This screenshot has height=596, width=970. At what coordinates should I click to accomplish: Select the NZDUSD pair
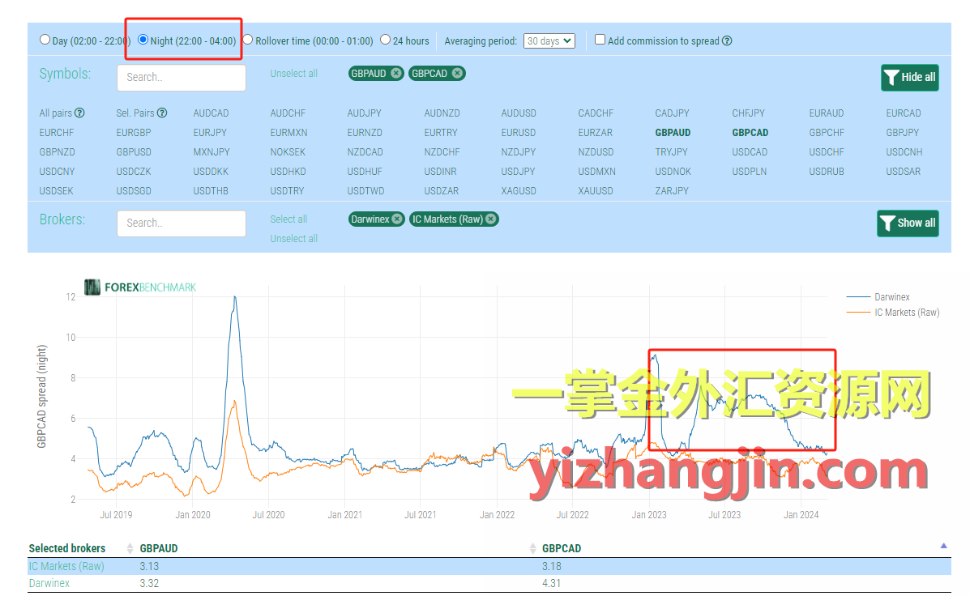coord(596,152)
